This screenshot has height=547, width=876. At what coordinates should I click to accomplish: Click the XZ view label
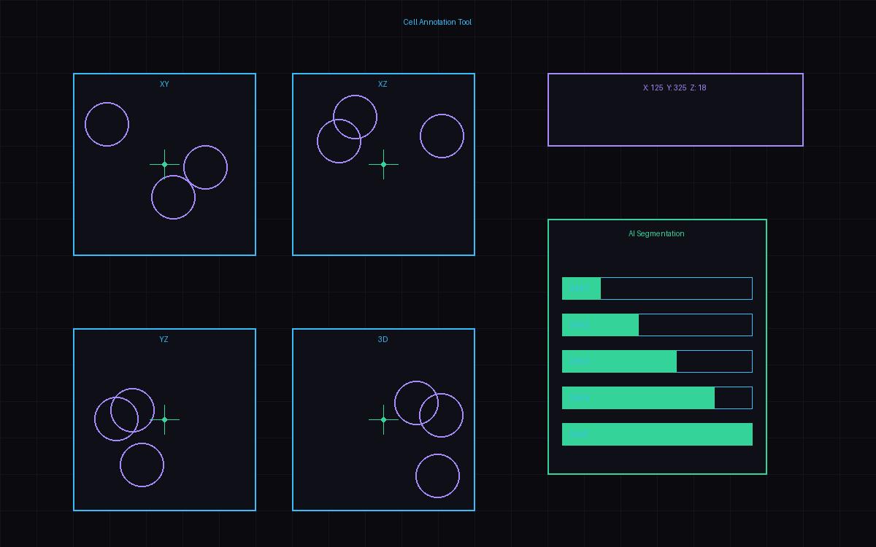(383, 85)
